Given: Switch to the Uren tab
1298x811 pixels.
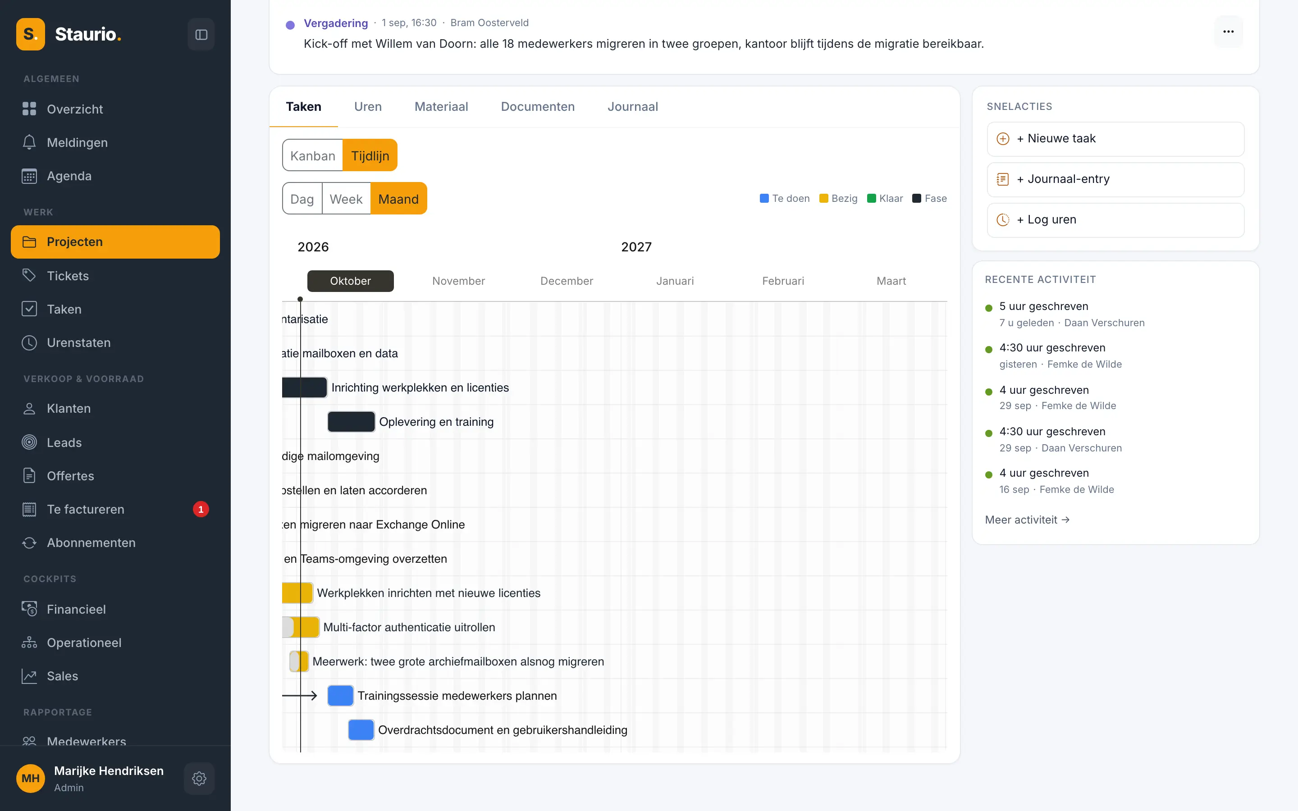Looking at the screenshot, I should (368, 107).
